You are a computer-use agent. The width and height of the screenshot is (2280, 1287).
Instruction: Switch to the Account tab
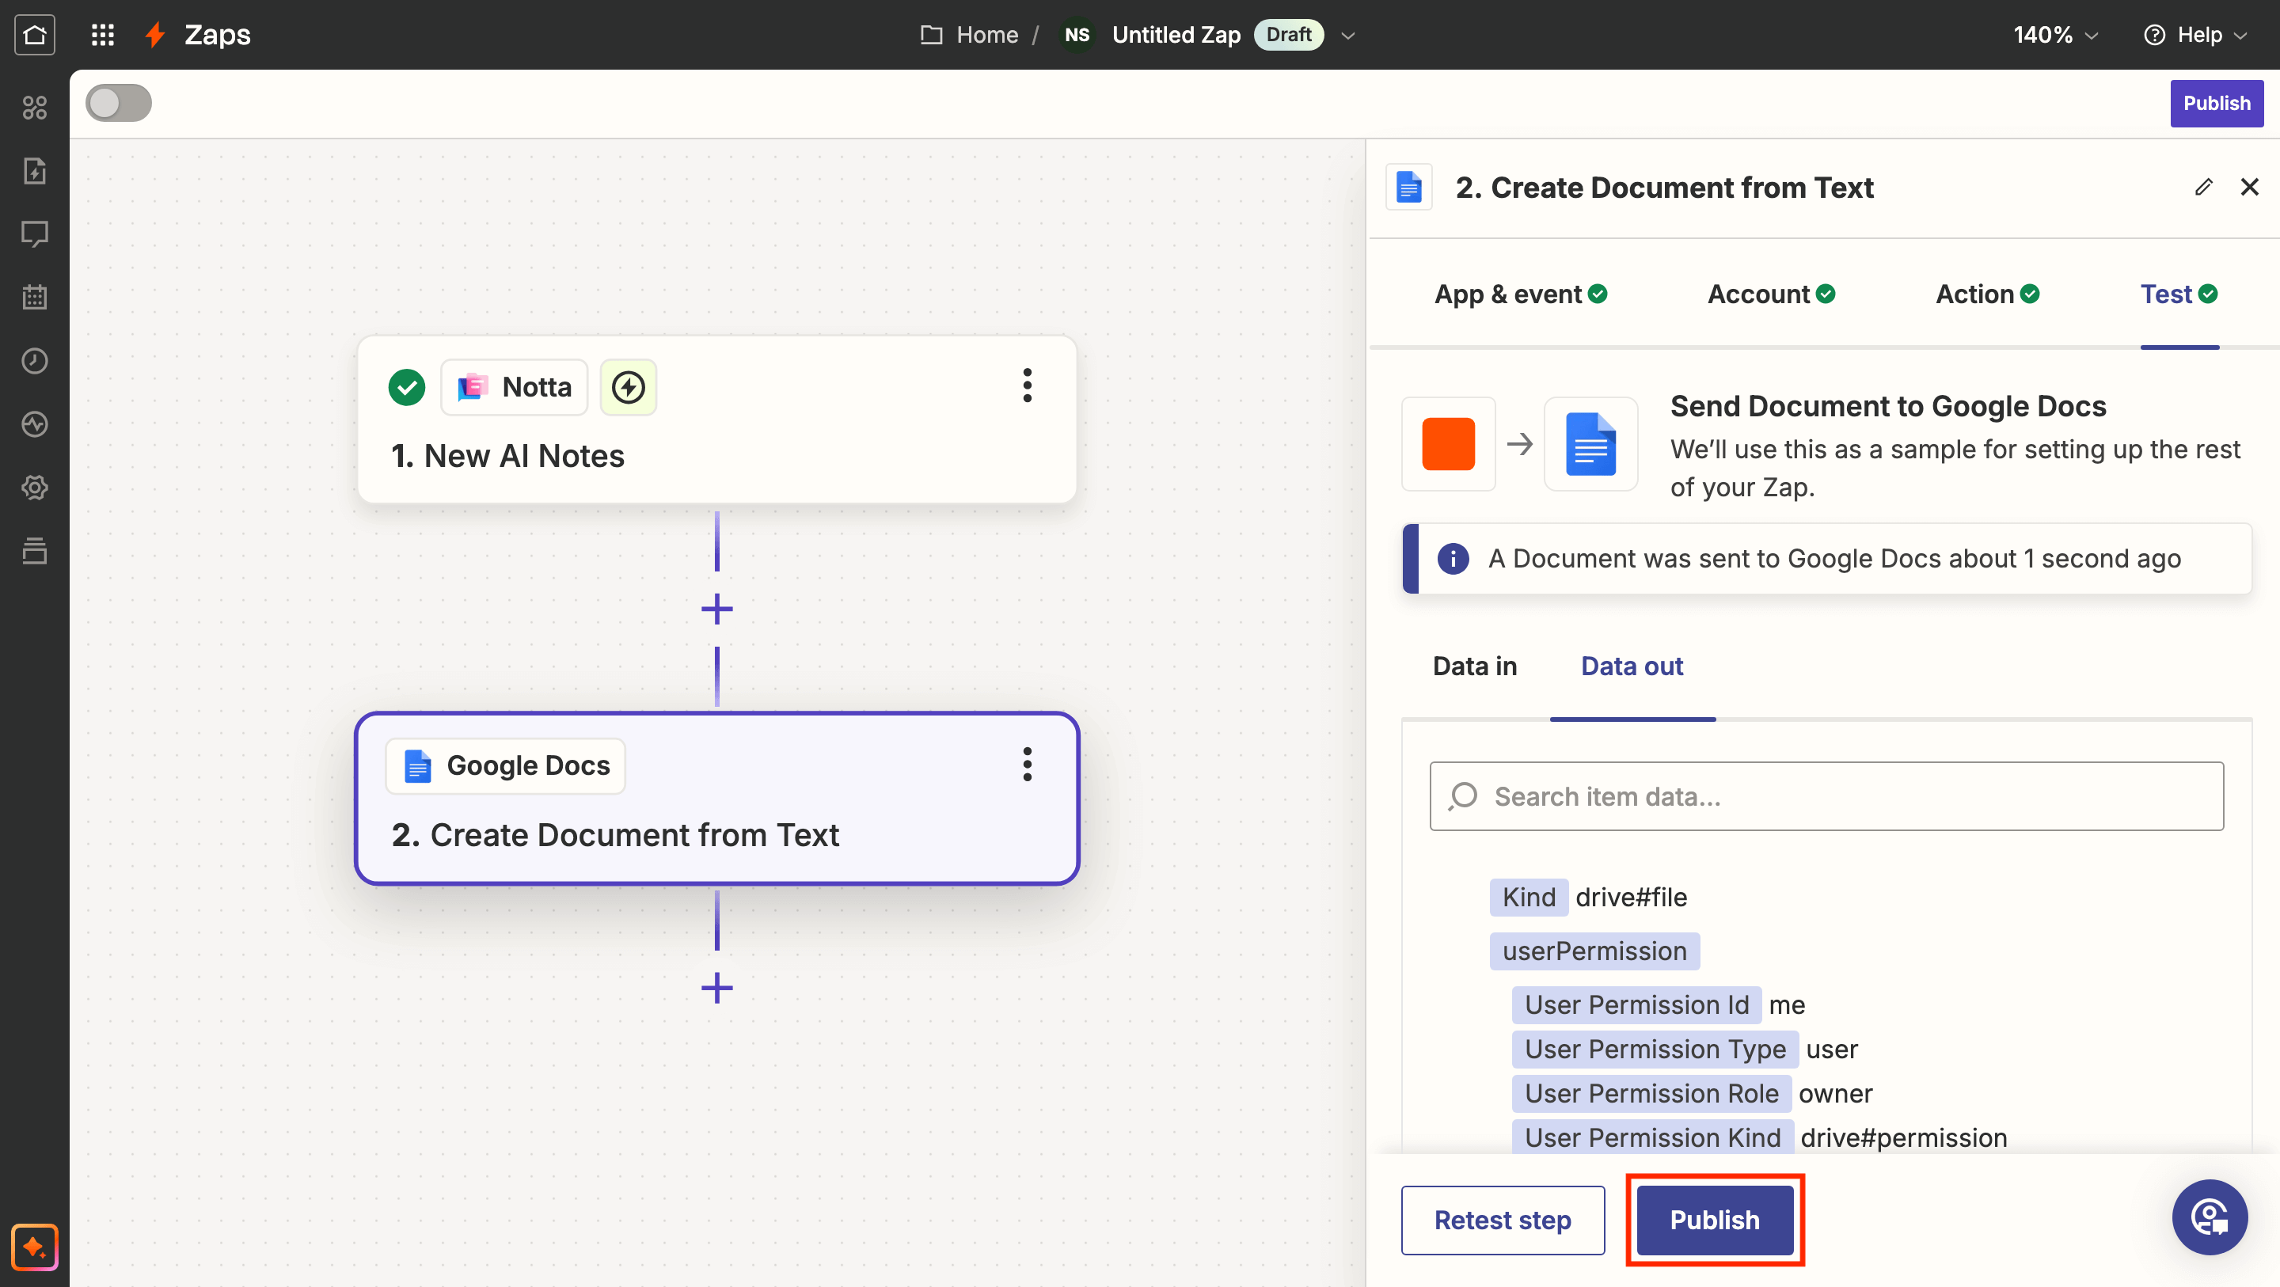[1771, 294]
